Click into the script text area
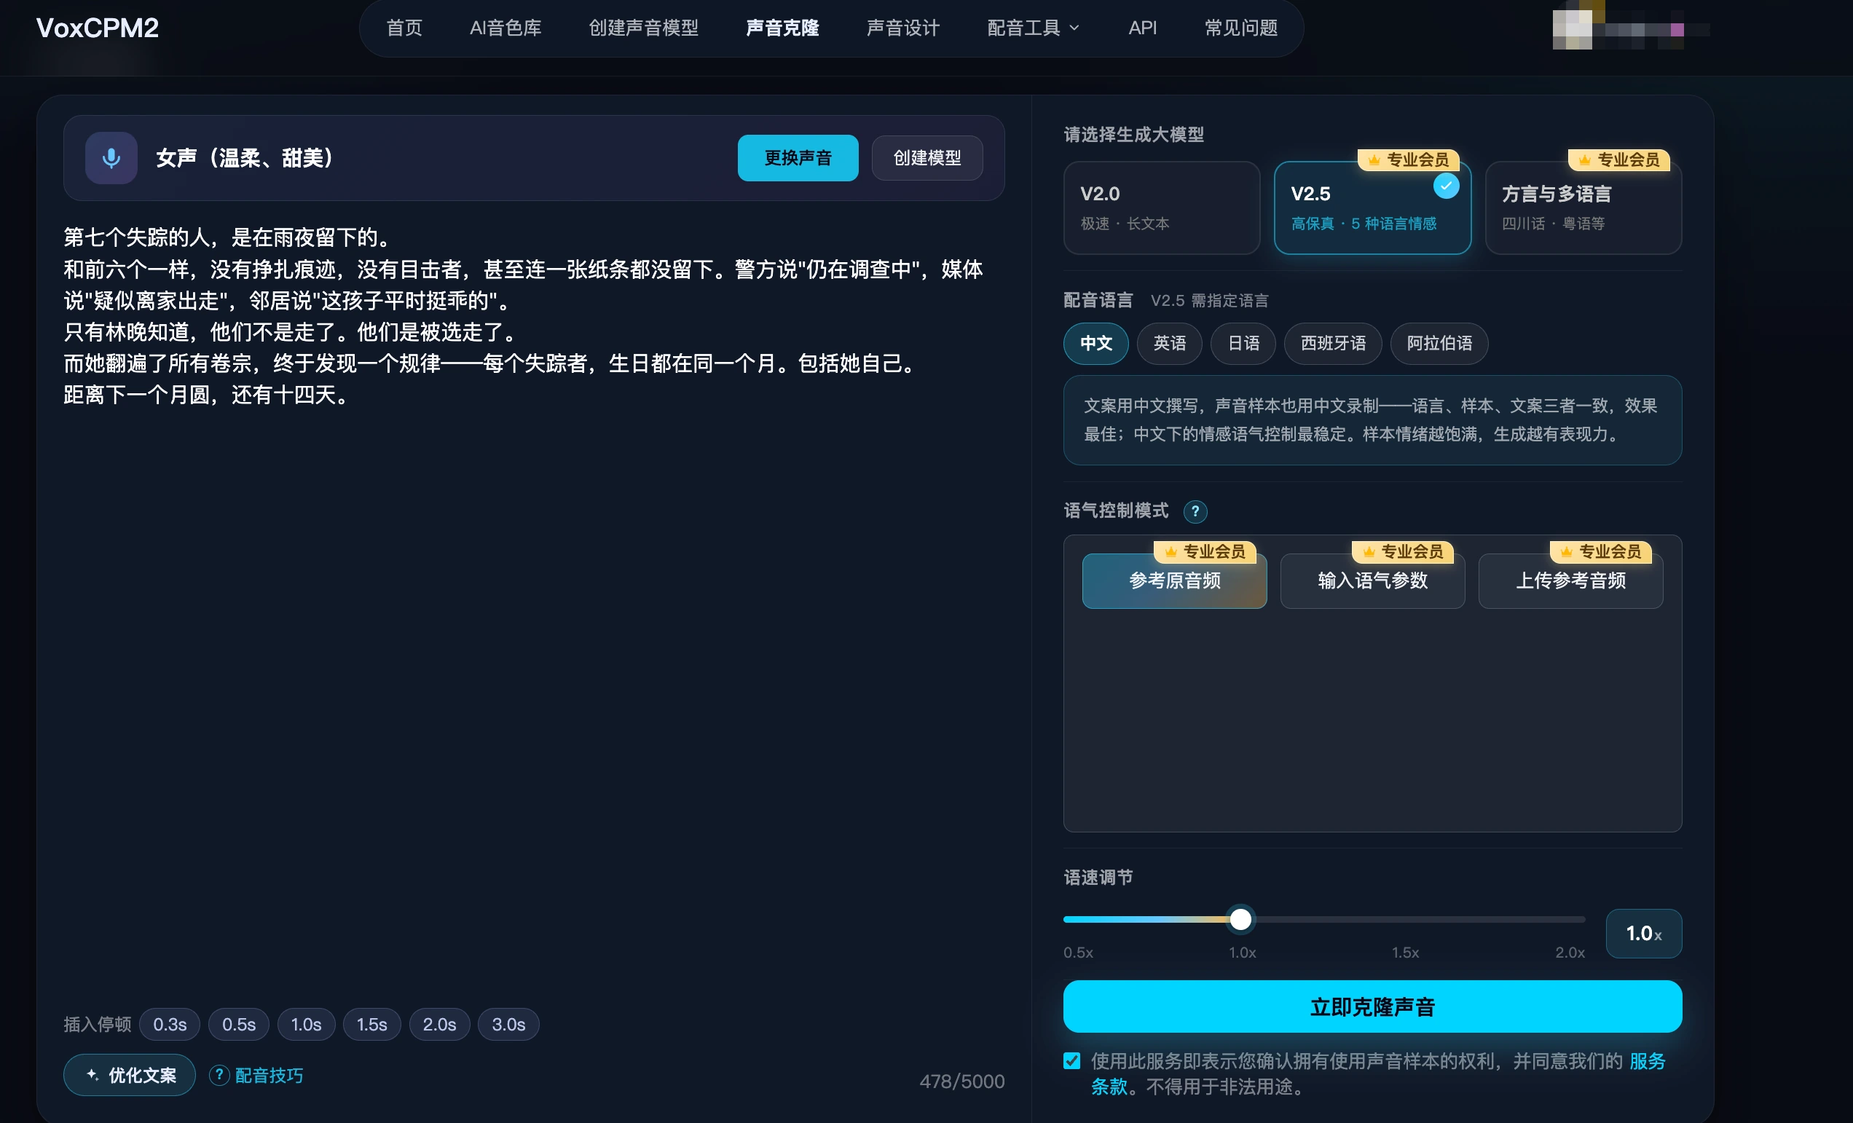Viewport: 1853px width, 1123px height. [533, 602]
